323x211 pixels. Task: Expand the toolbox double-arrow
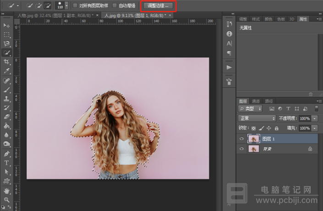pyautogui.click(x=3, y=14)
